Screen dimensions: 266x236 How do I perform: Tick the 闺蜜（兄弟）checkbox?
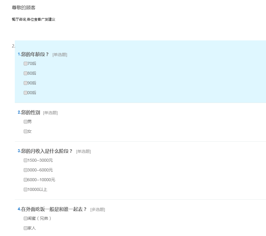click(x=25, y=218)
